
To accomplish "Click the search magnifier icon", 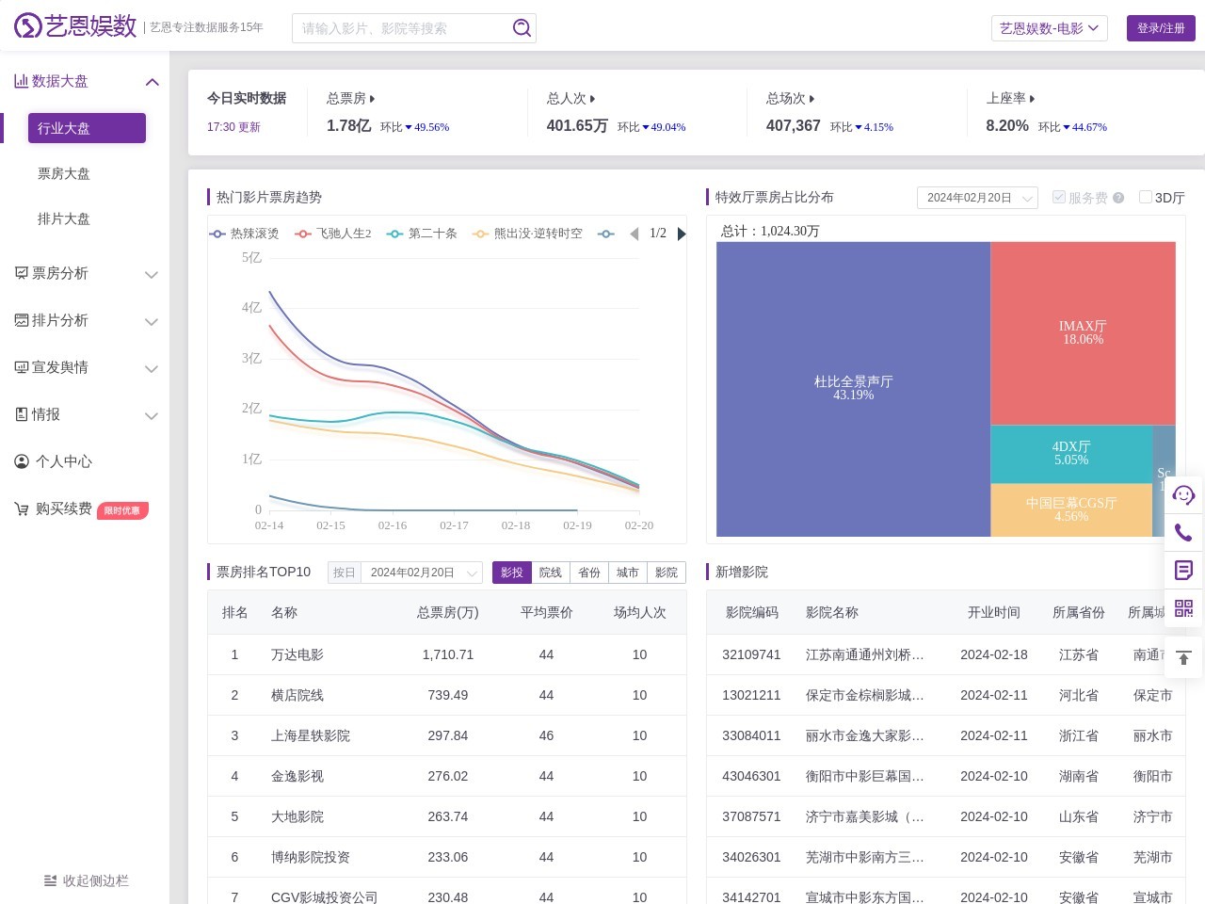I will (522, 28).
